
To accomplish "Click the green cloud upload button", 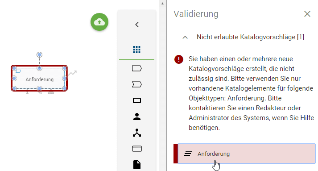I will point(99,22).
